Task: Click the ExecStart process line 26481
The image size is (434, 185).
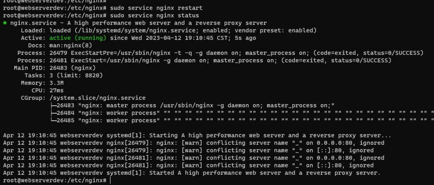Action: 221,60
